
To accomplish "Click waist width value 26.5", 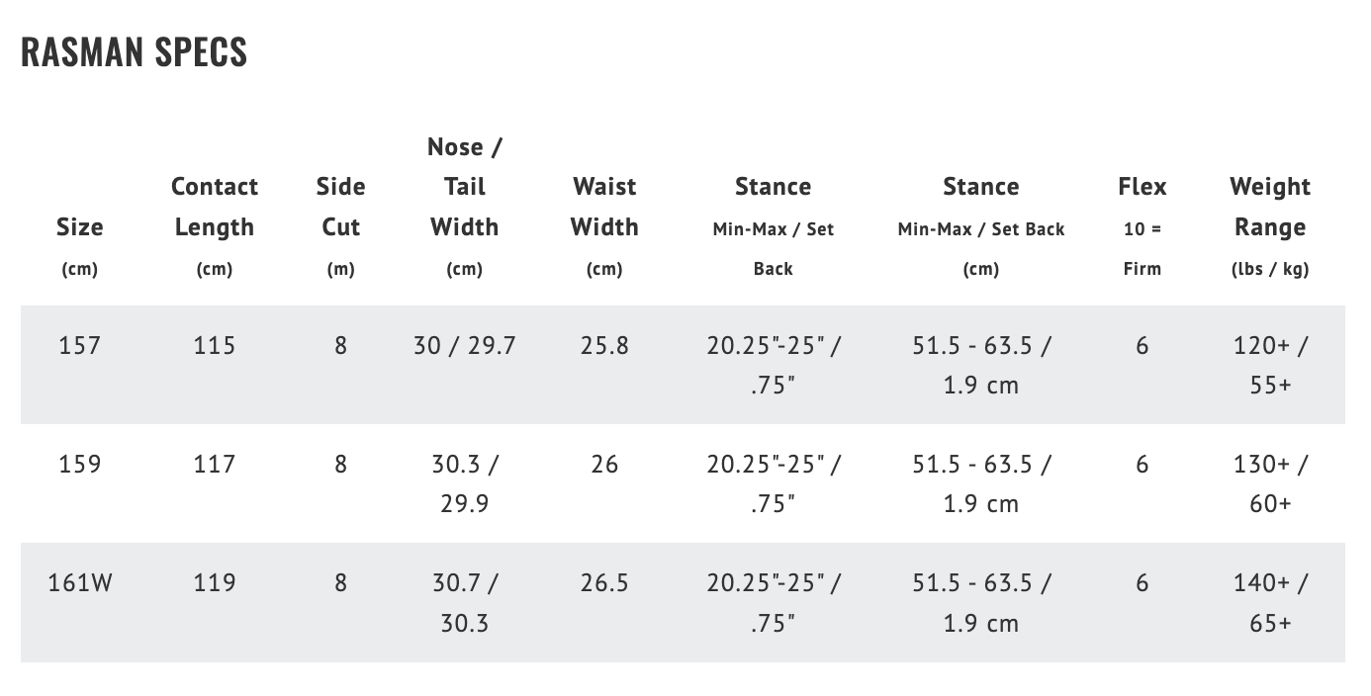I will click(x=604, y=582).
